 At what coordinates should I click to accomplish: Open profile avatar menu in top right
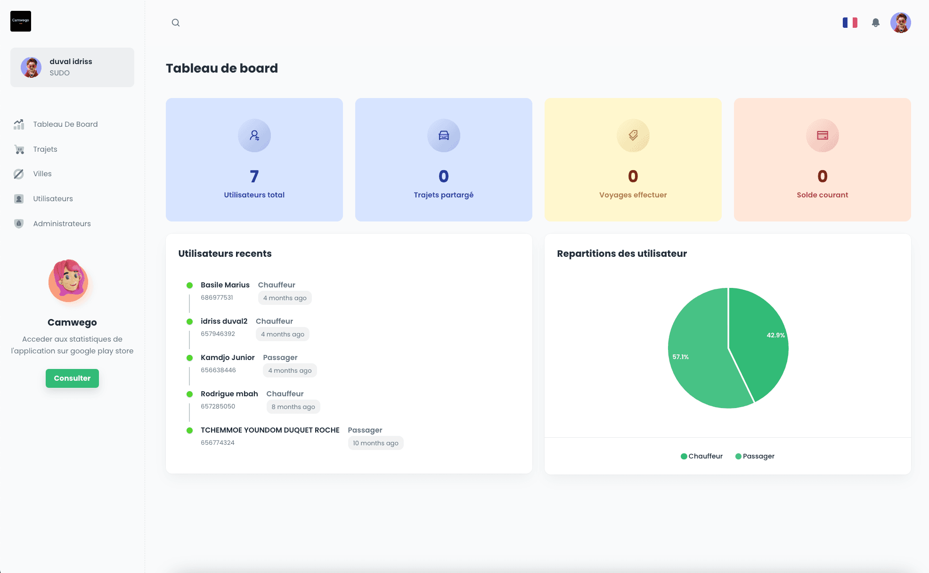(900, 23)
